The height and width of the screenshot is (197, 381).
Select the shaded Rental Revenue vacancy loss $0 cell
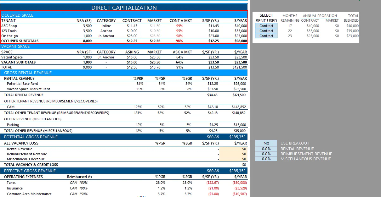click(x=233, y=149)
